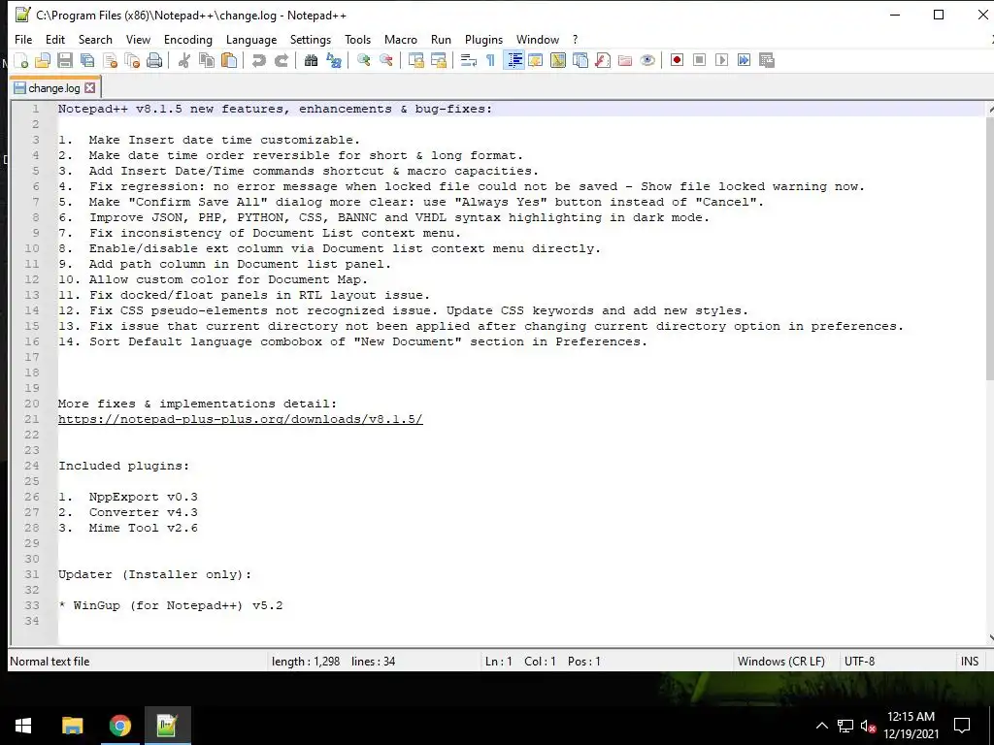Toggle INS insert mode in status bar

970,662
